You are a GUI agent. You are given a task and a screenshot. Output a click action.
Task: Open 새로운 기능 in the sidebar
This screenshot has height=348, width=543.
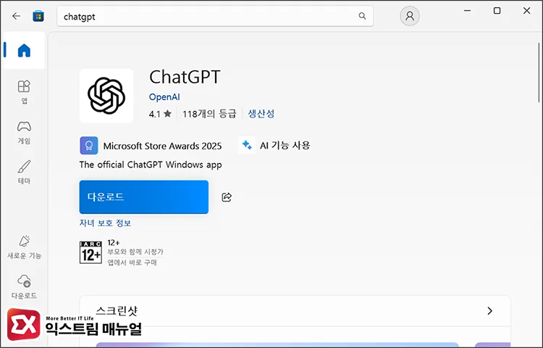[x=24, y=247]
